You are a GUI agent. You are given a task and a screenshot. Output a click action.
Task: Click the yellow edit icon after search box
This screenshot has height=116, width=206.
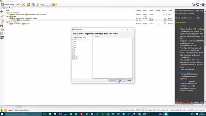(54, 4)
